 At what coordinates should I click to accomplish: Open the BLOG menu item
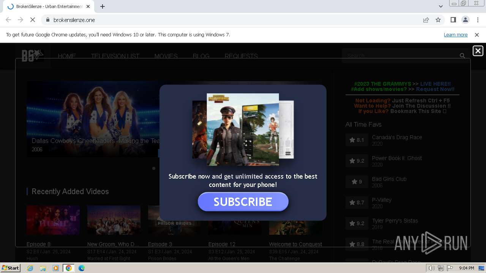(x=201, y=56)
